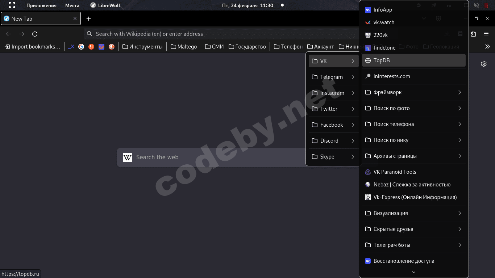Click Import bookmarks button

32,47
